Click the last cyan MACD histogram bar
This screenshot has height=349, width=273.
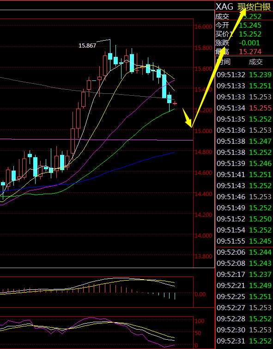pyautogui.click(x=175, y=296)
